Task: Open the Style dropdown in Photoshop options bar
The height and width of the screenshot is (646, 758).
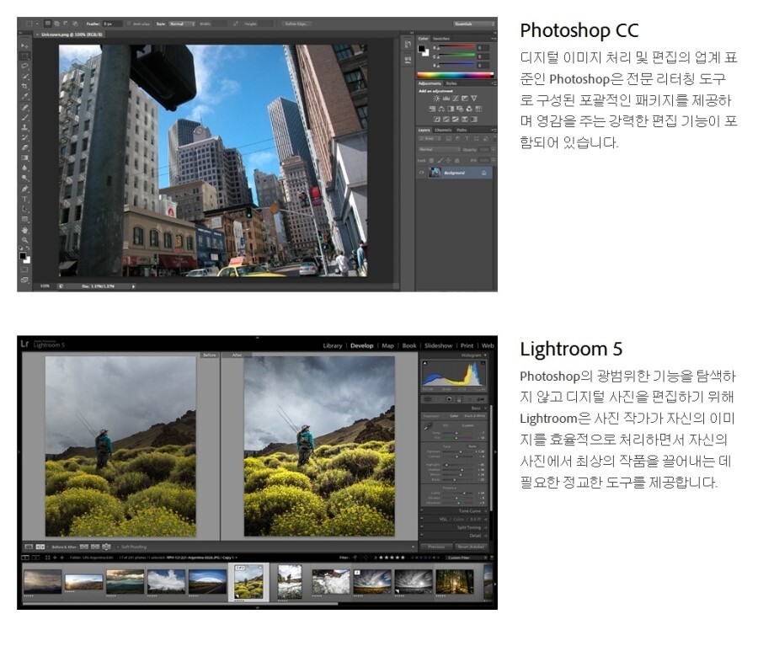Action: click(181, 24)
